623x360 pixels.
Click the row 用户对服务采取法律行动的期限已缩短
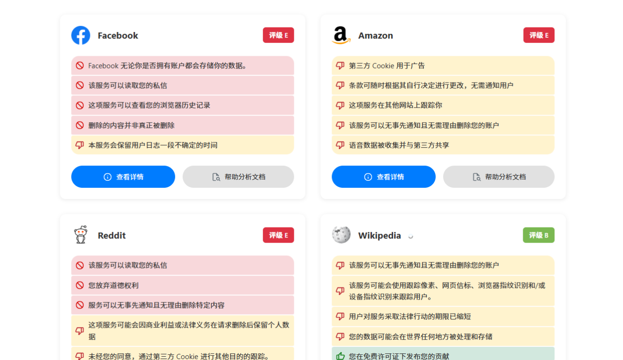[x=443, y=316]
